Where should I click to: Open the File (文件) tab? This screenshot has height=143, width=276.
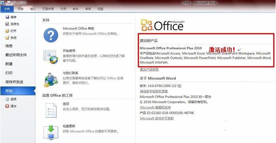pos(7,9)
